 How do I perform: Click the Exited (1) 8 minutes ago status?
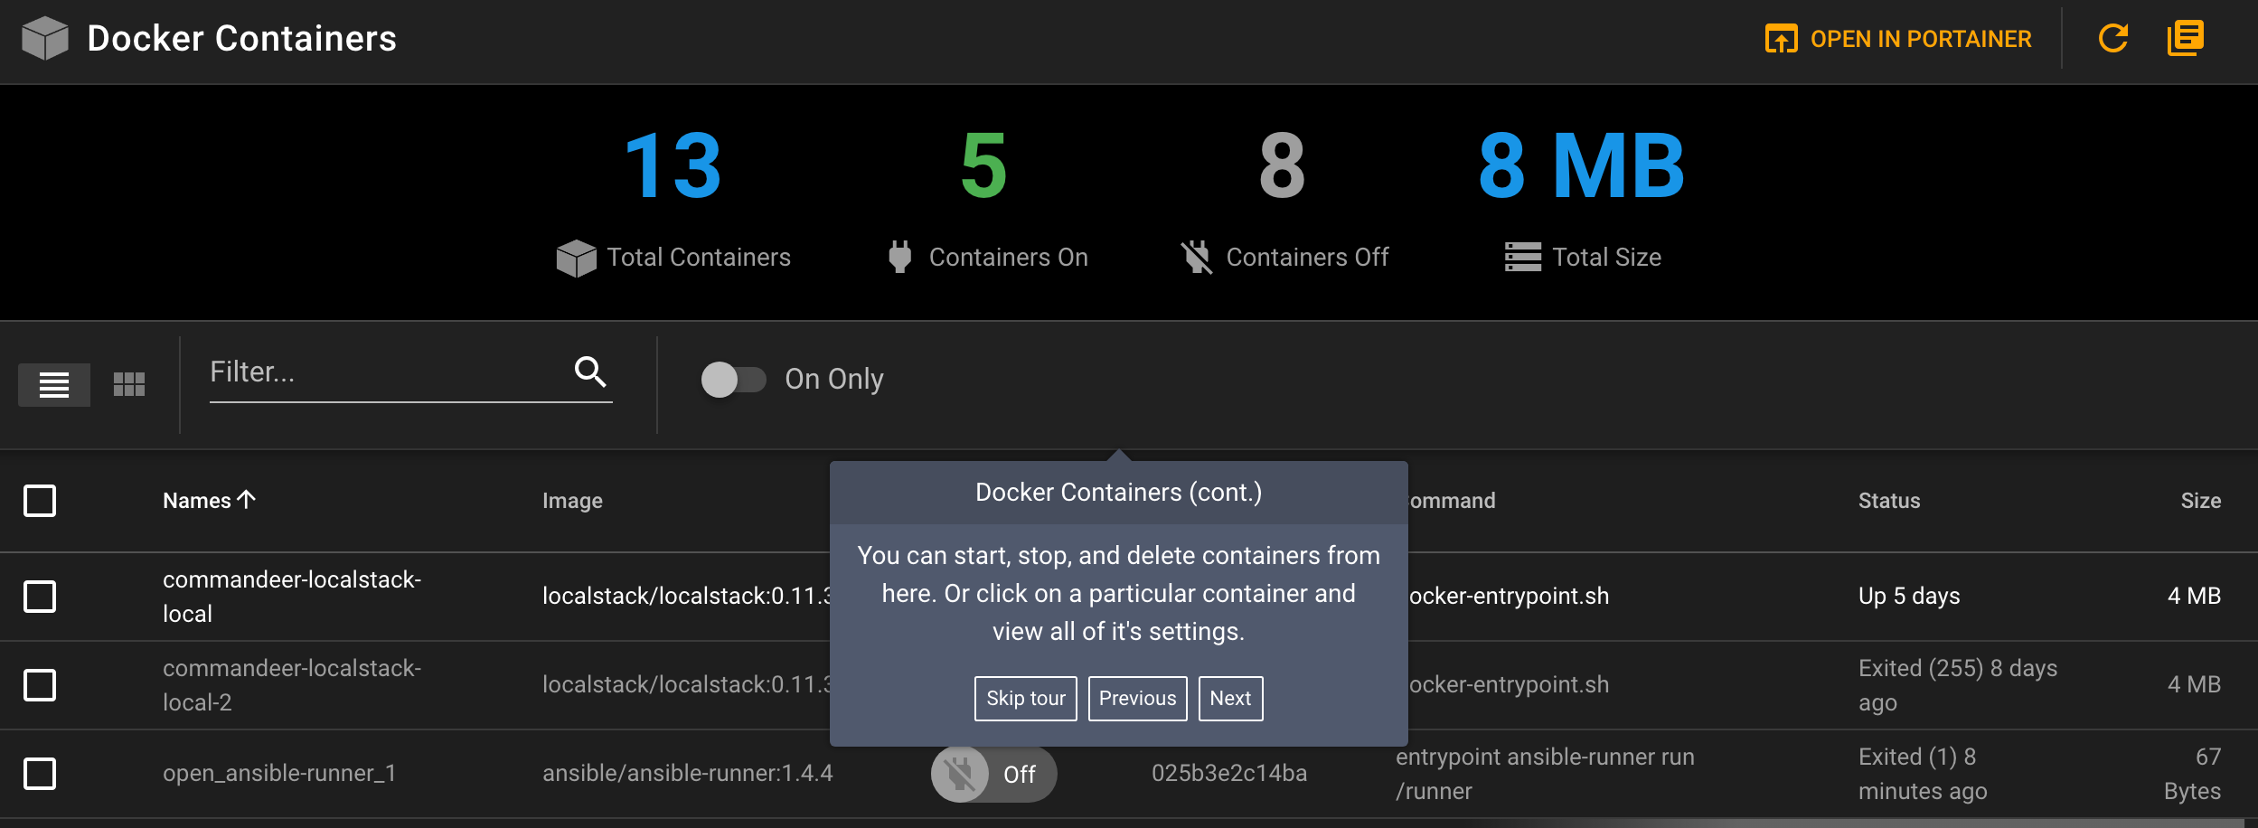[1923, 774]
